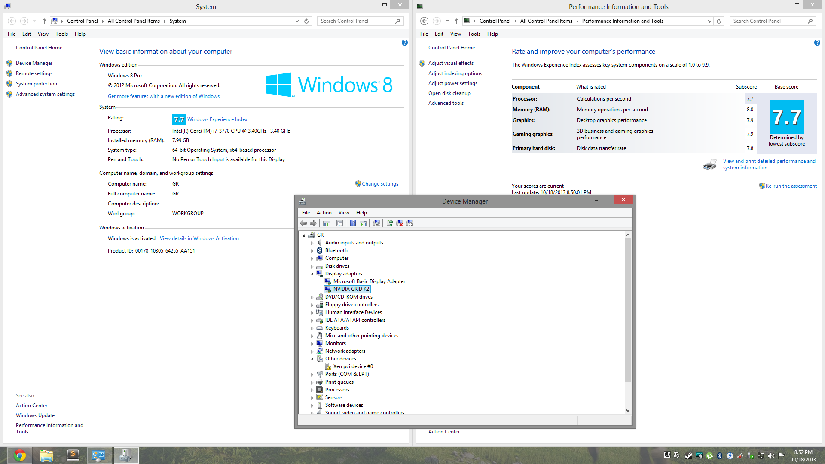Click View details in Windows Activation link

tap(199, 238)
